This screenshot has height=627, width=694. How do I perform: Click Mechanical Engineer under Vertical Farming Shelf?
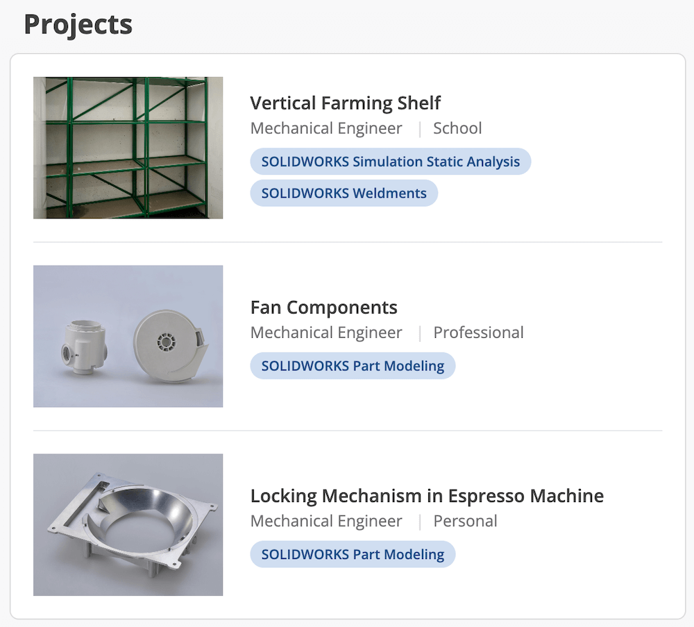coord(326,128)
